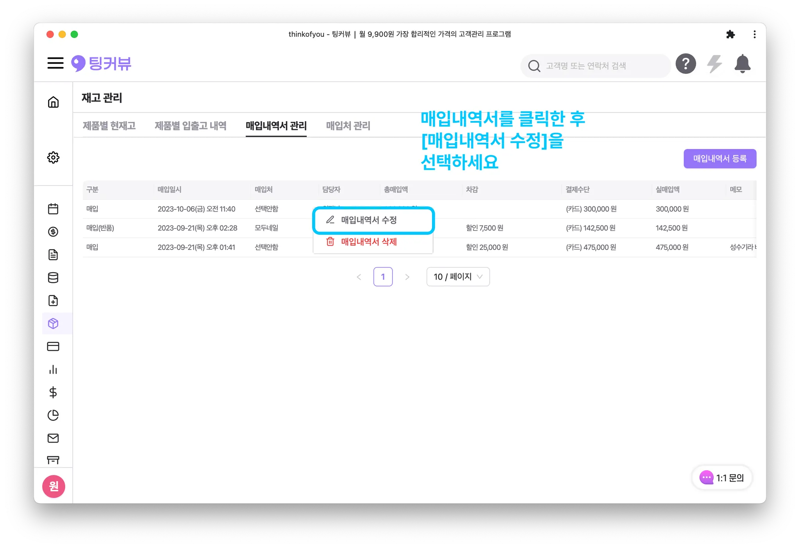
Task: Switch to 제품별 현재고 tab
Action: 109,126
